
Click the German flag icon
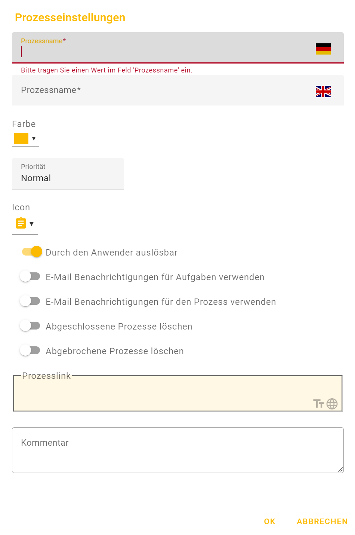point(323,49)
